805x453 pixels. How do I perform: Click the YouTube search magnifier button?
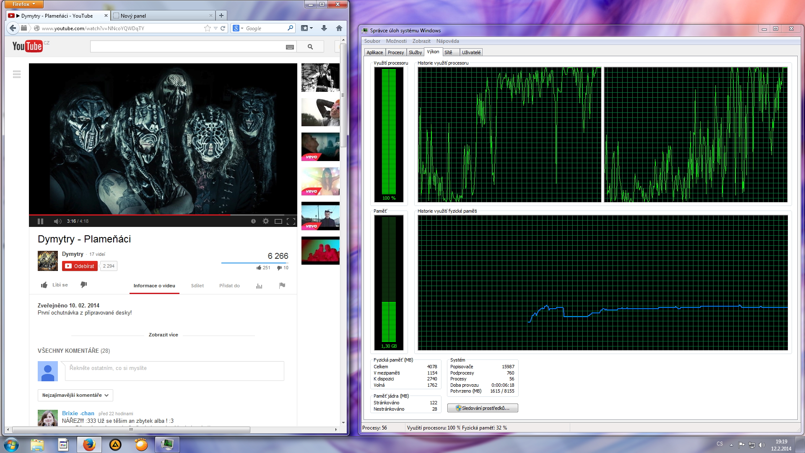[x=310, y=47]
